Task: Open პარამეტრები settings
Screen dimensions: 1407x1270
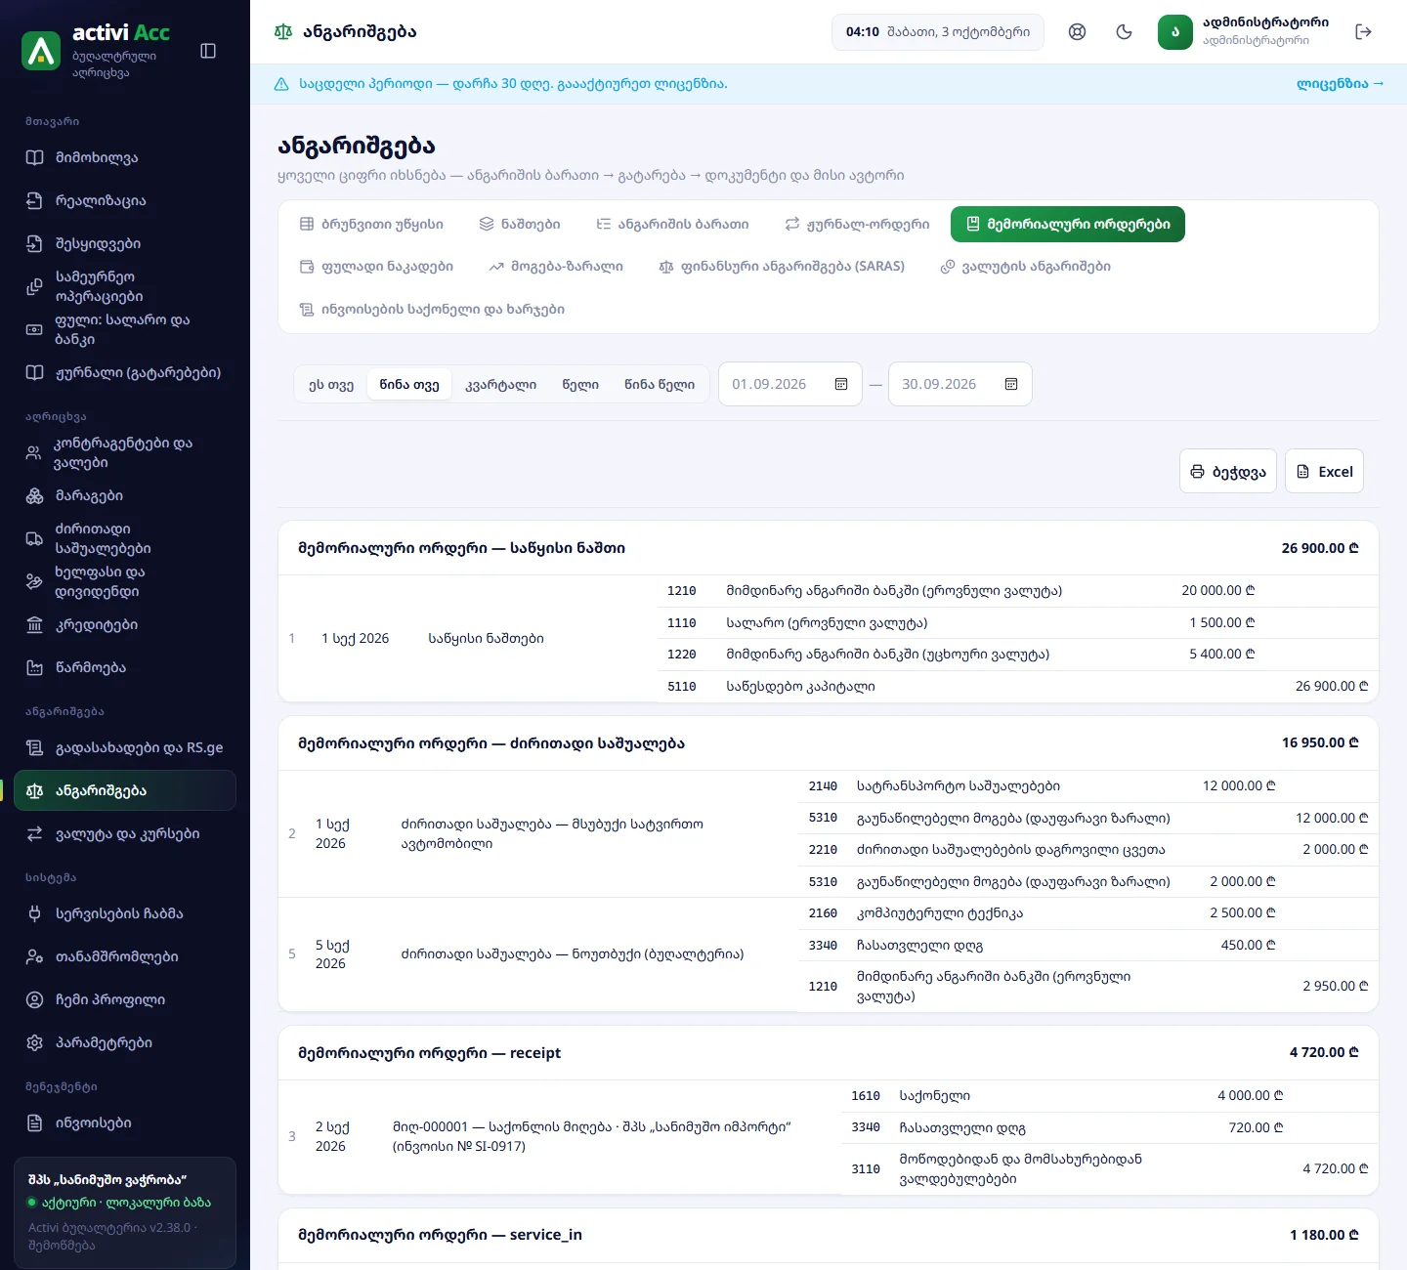Action: pos(125,1042)
